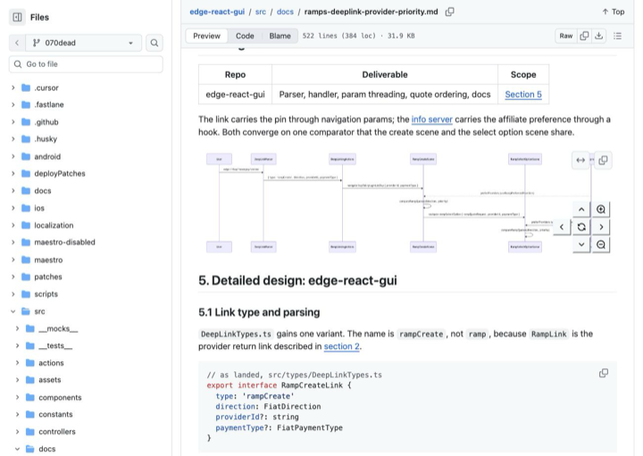Viewport: 643px width, 456px height.
Task: Follow the section 2 link
Action: click(341, 346)
